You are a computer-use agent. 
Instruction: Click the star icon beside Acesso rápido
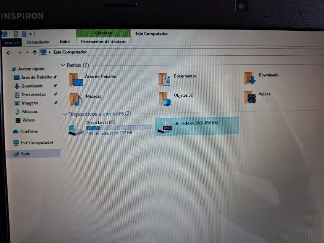pyautogui.click(x=14, y=69)
